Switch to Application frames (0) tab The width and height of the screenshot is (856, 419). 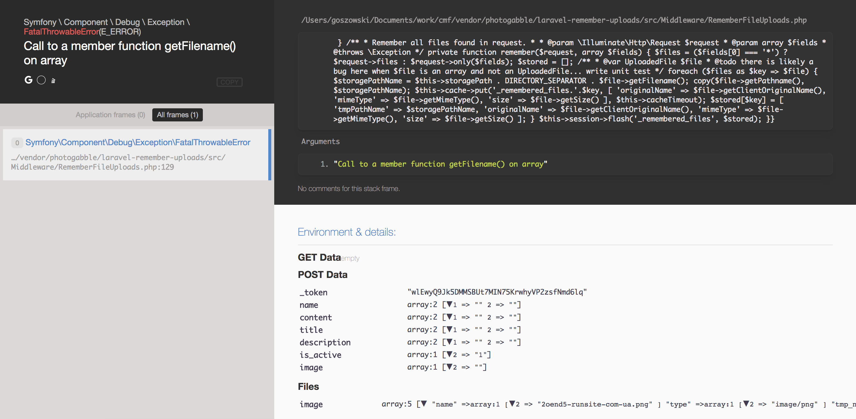(110, 115)
